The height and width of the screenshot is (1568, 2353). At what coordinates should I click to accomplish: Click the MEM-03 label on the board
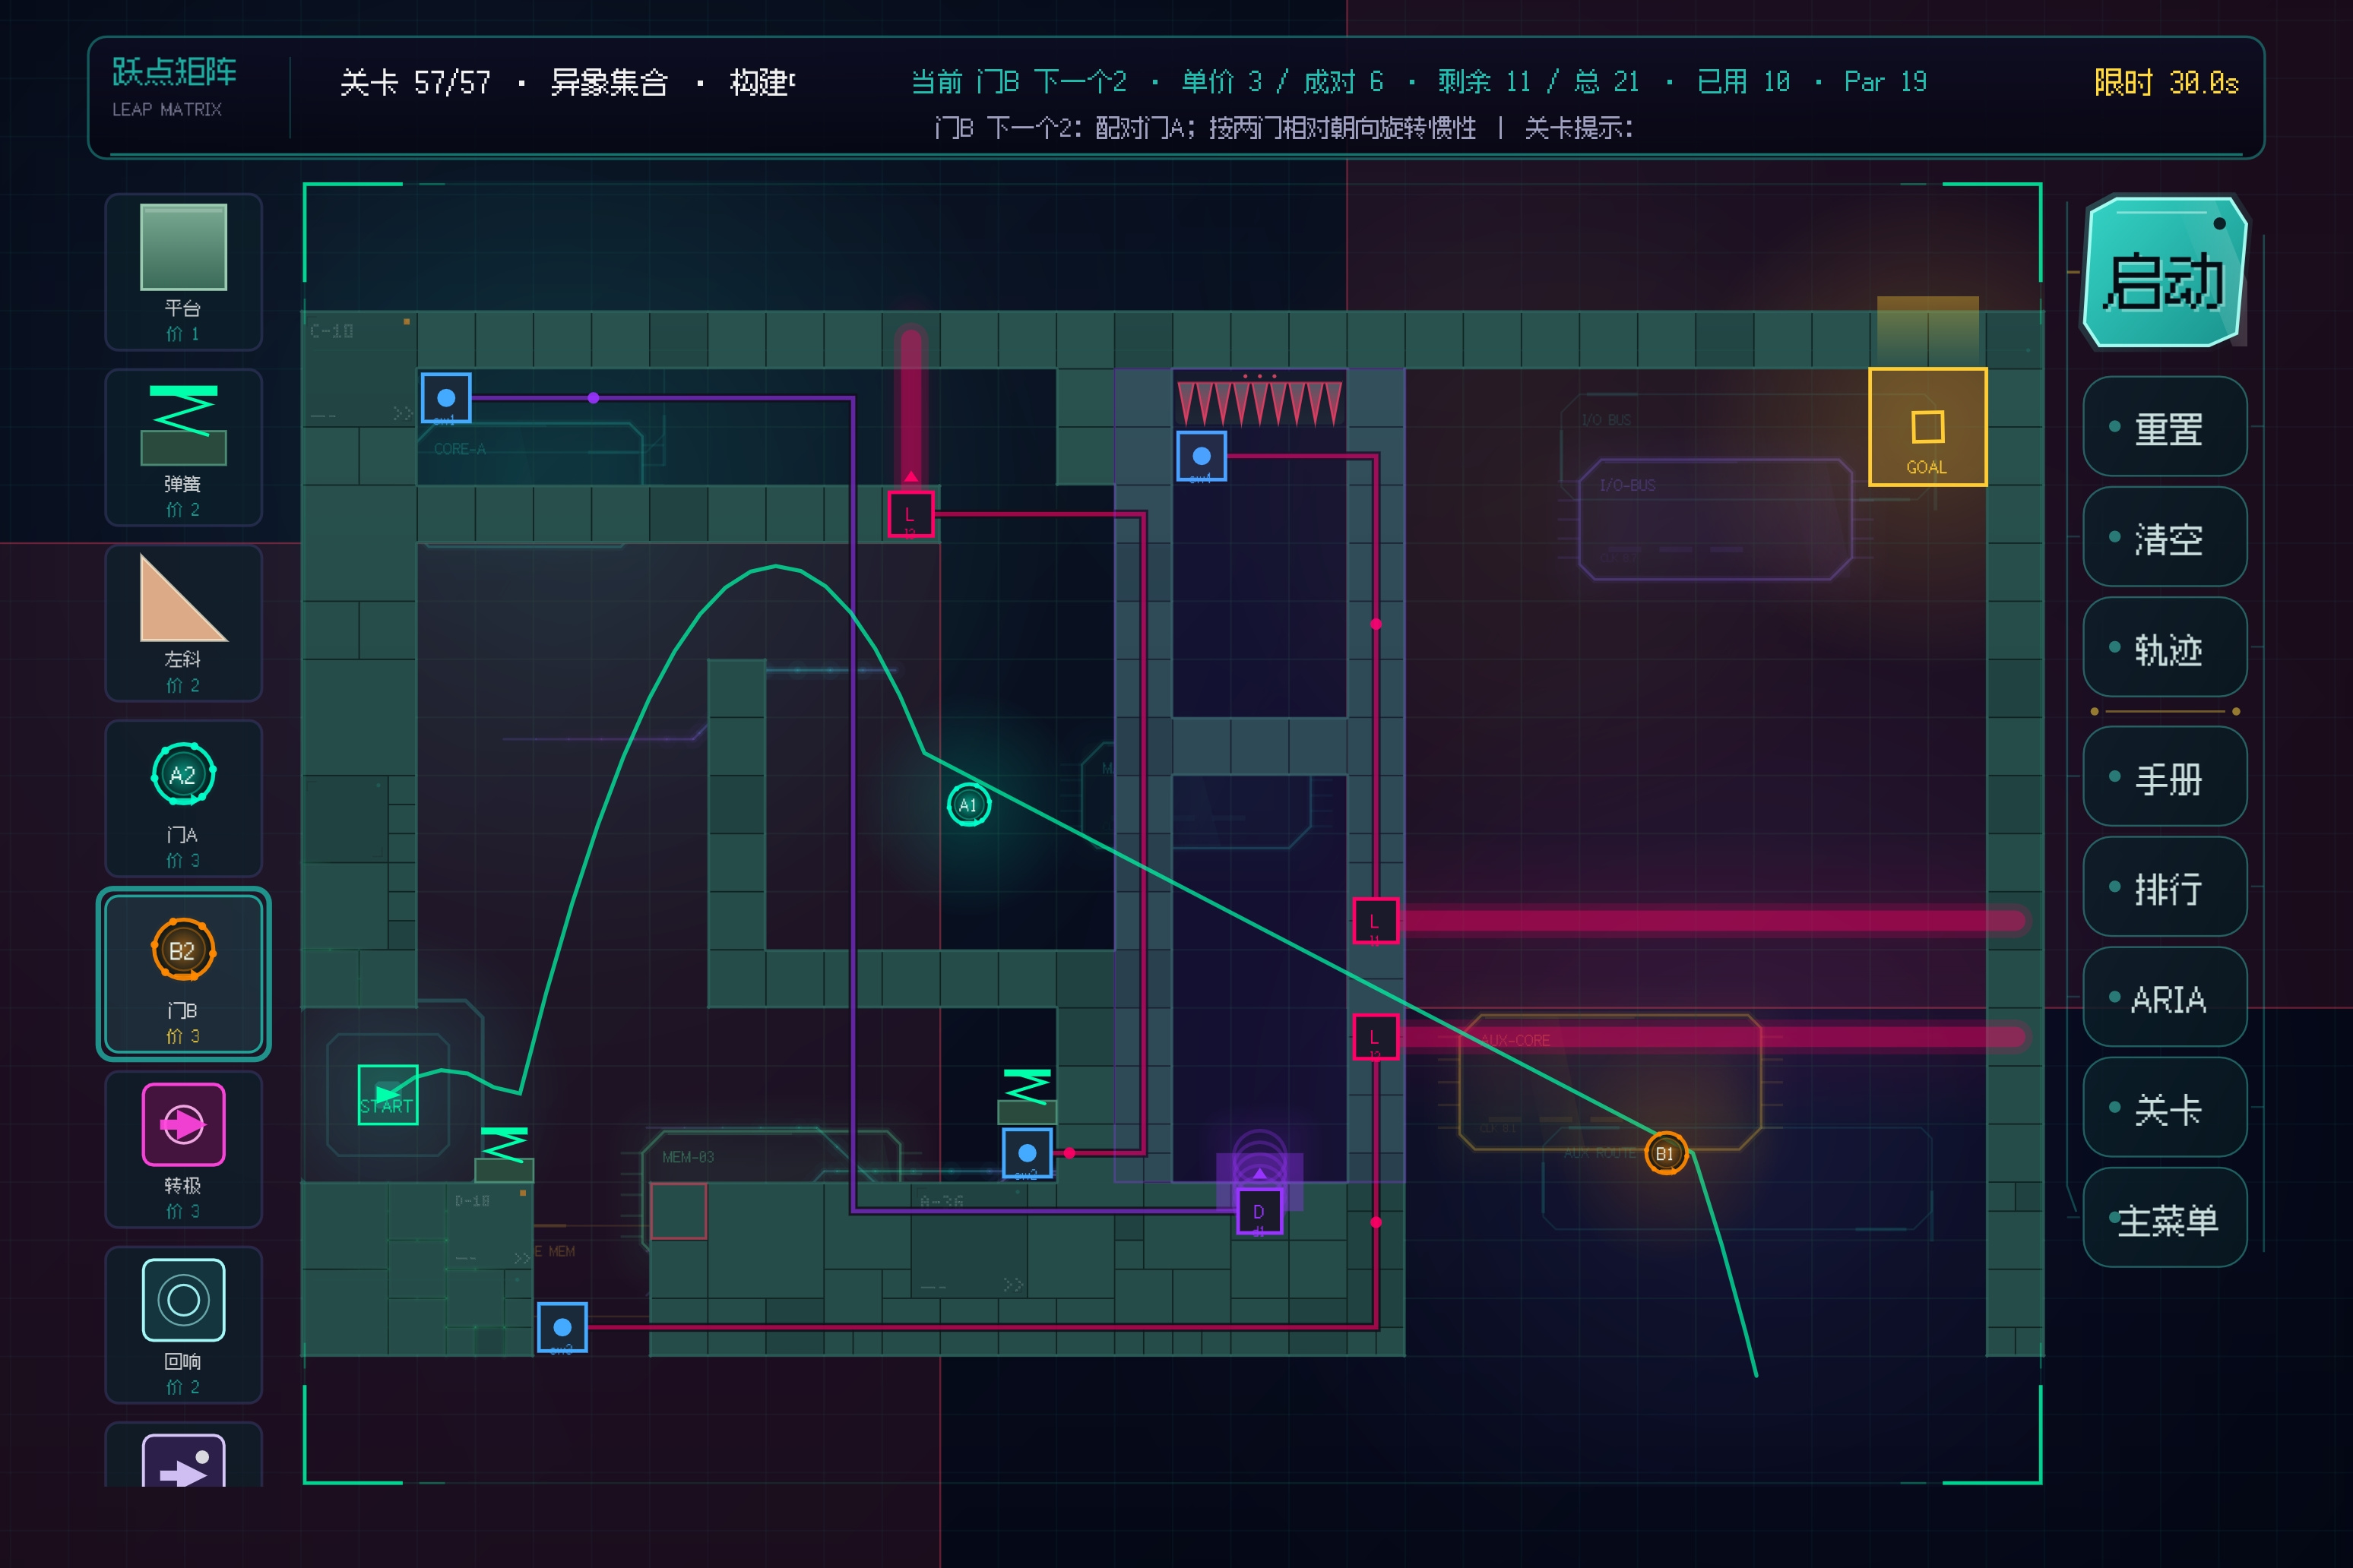689,1157
